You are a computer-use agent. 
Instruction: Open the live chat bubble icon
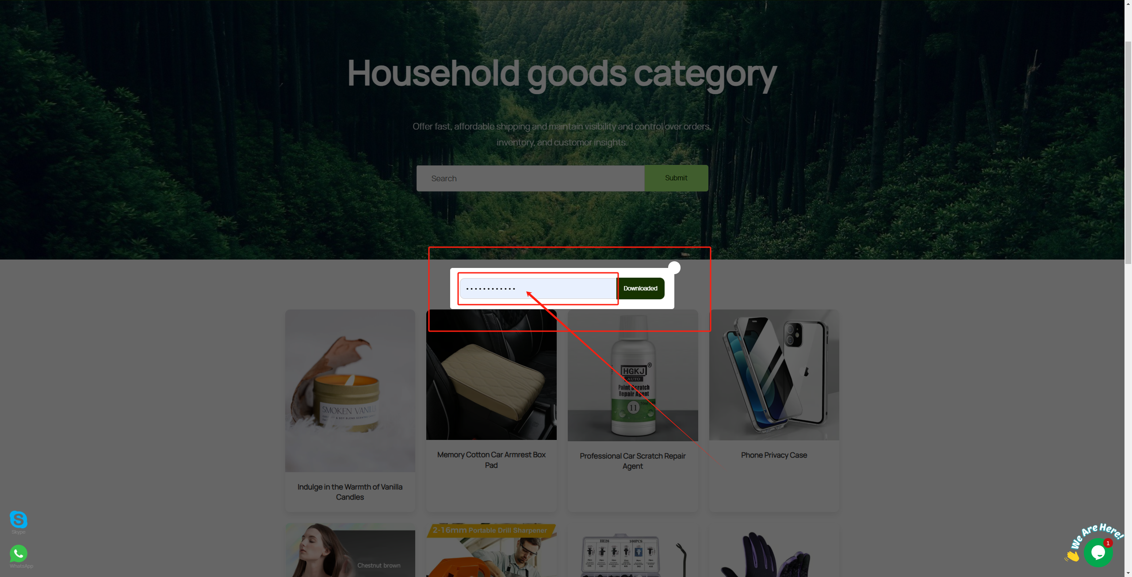1098,552
